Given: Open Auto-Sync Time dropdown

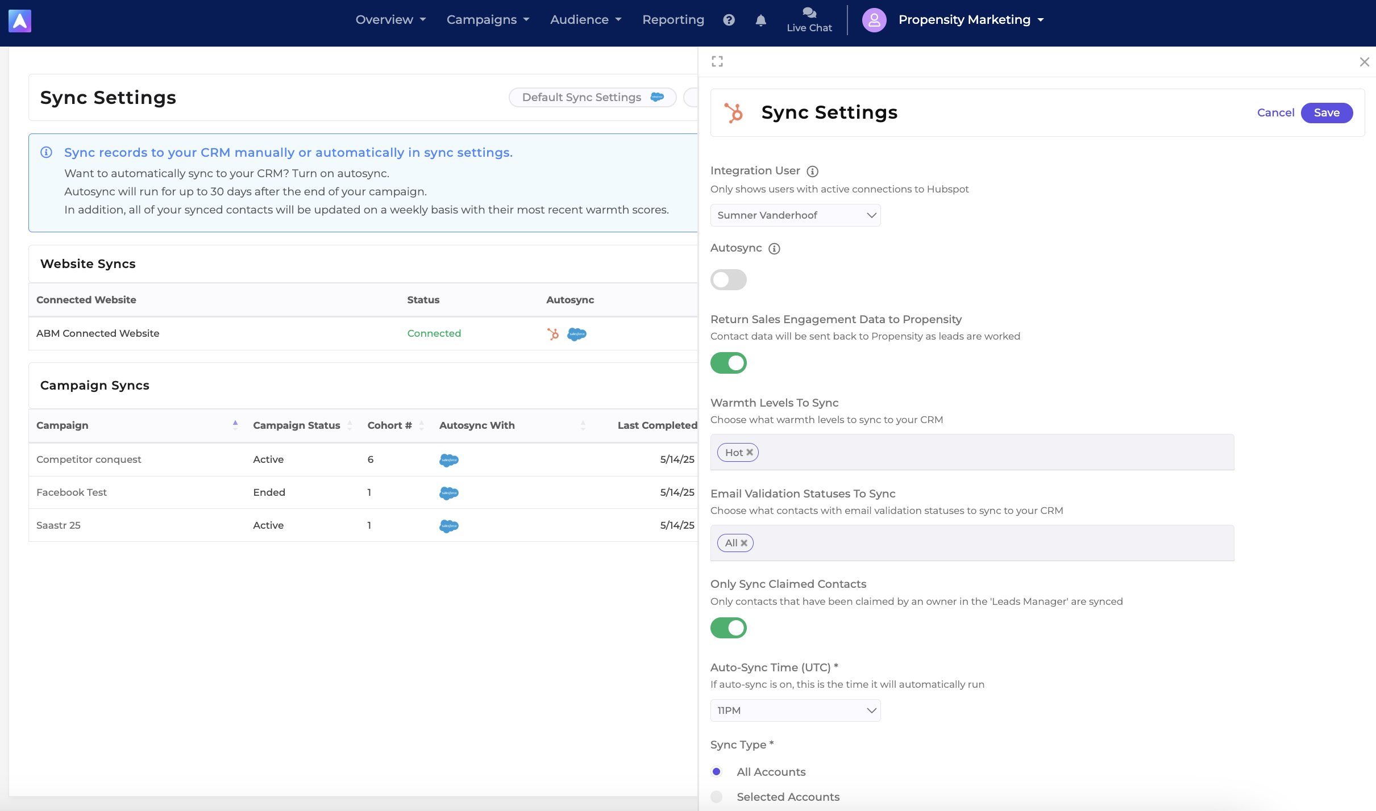Looking at the screenshot, I should [796, 710].
